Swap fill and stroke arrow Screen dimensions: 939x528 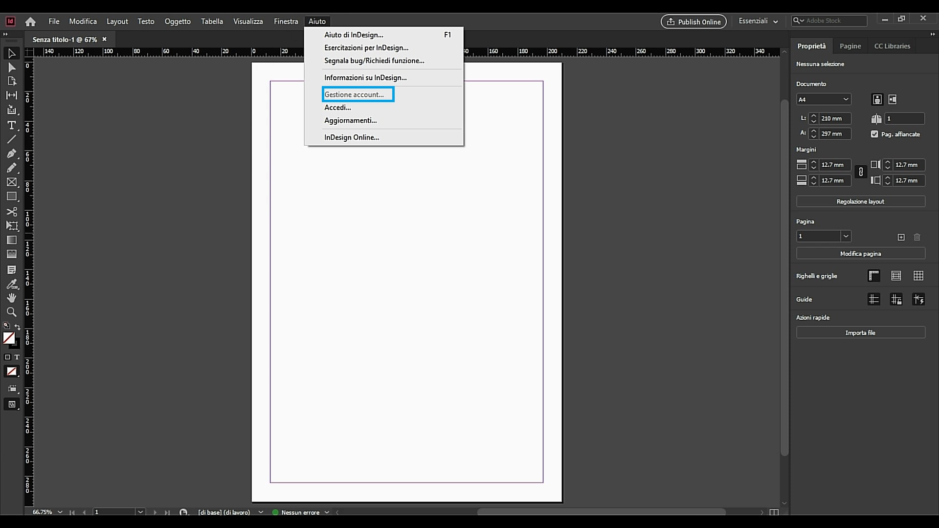pos(18,327)
